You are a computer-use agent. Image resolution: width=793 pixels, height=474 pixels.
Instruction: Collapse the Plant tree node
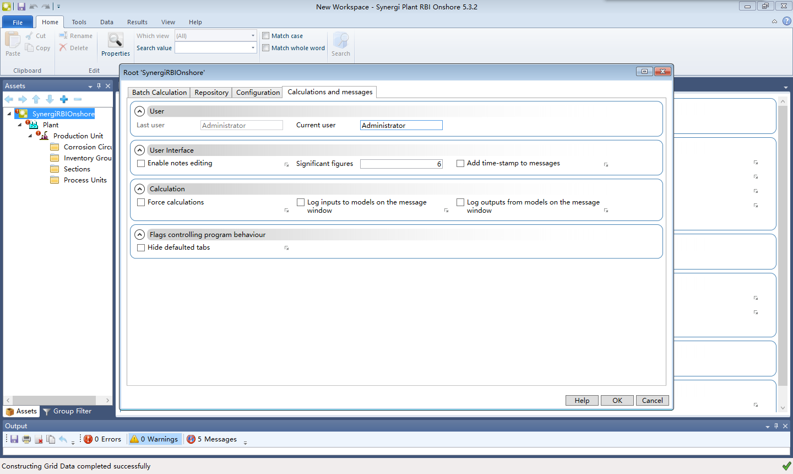(20, 125)
